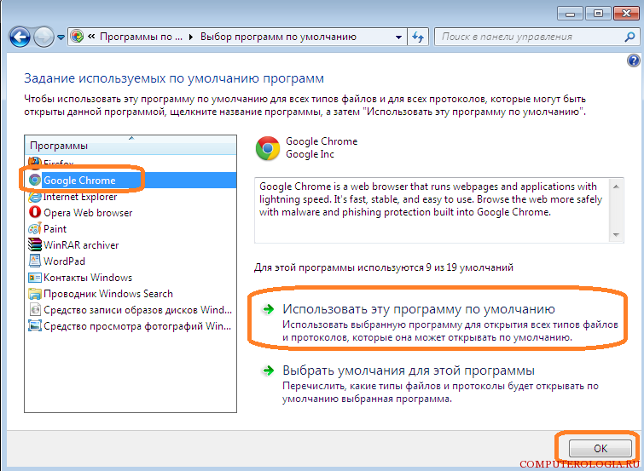Click the description box scroll down arrow
The height and width of the screenshot is (471, 644).
click(x=616, y=235)
